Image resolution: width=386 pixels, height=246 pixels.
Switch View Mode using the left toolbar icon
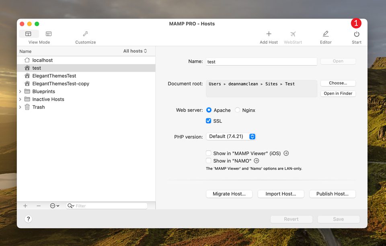[x=29, y=34]
